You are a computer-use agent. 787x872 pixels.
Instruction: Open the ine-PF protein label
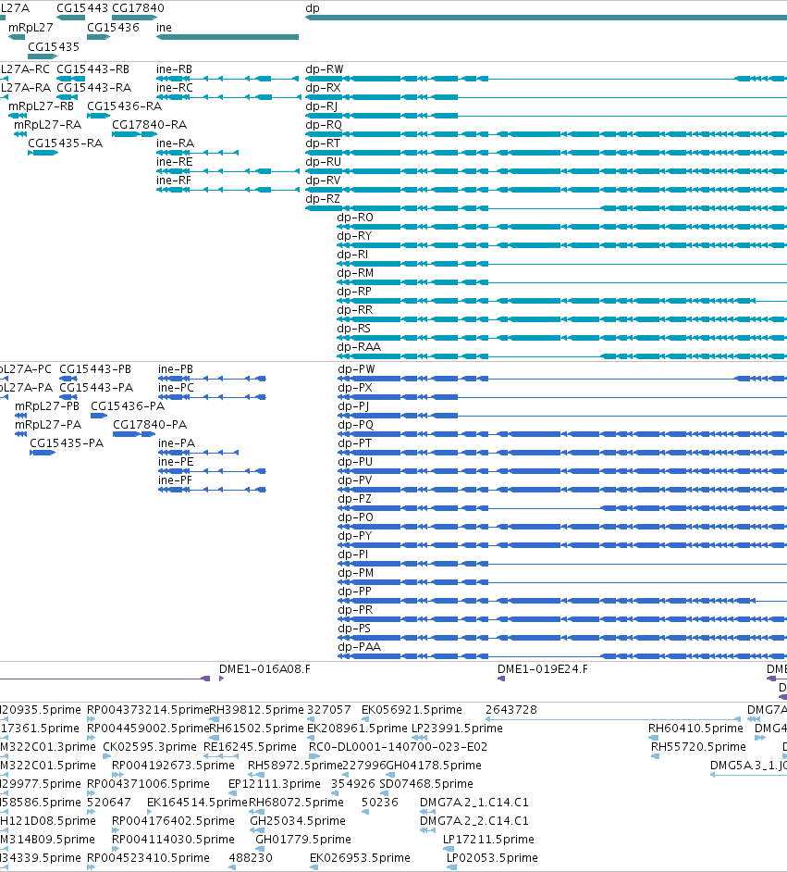[x=175, y=480]
